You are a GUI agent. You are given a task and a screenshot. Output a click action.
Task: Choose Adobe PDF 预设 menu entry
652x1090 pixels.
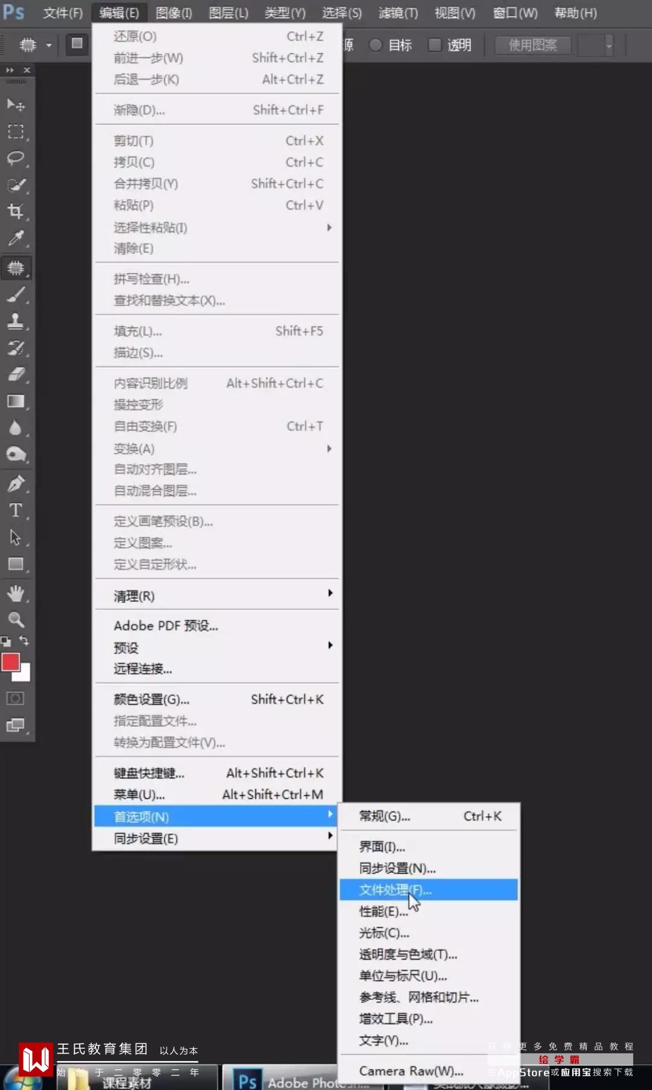(x=216, y=625)
